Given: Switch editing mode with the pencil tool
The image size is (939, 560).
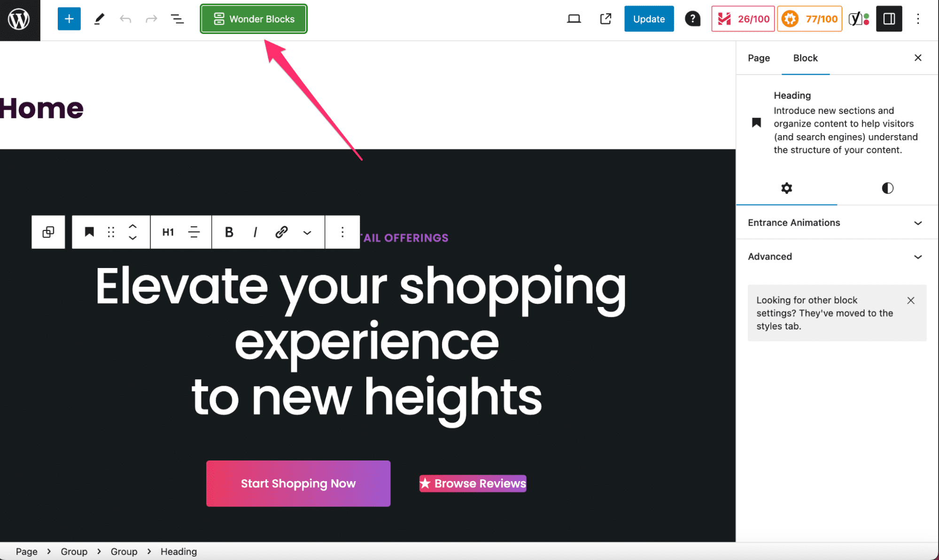Looking at the screenshot, I should tap(99, 19).
